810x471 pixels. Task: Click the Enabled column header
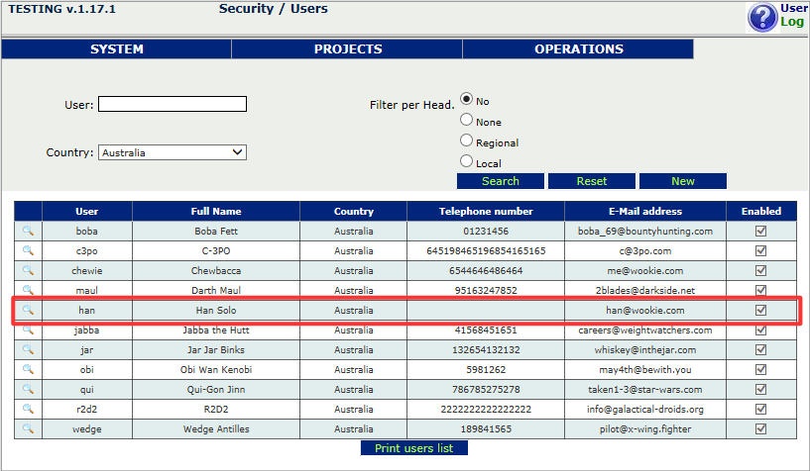pos(761,212)
